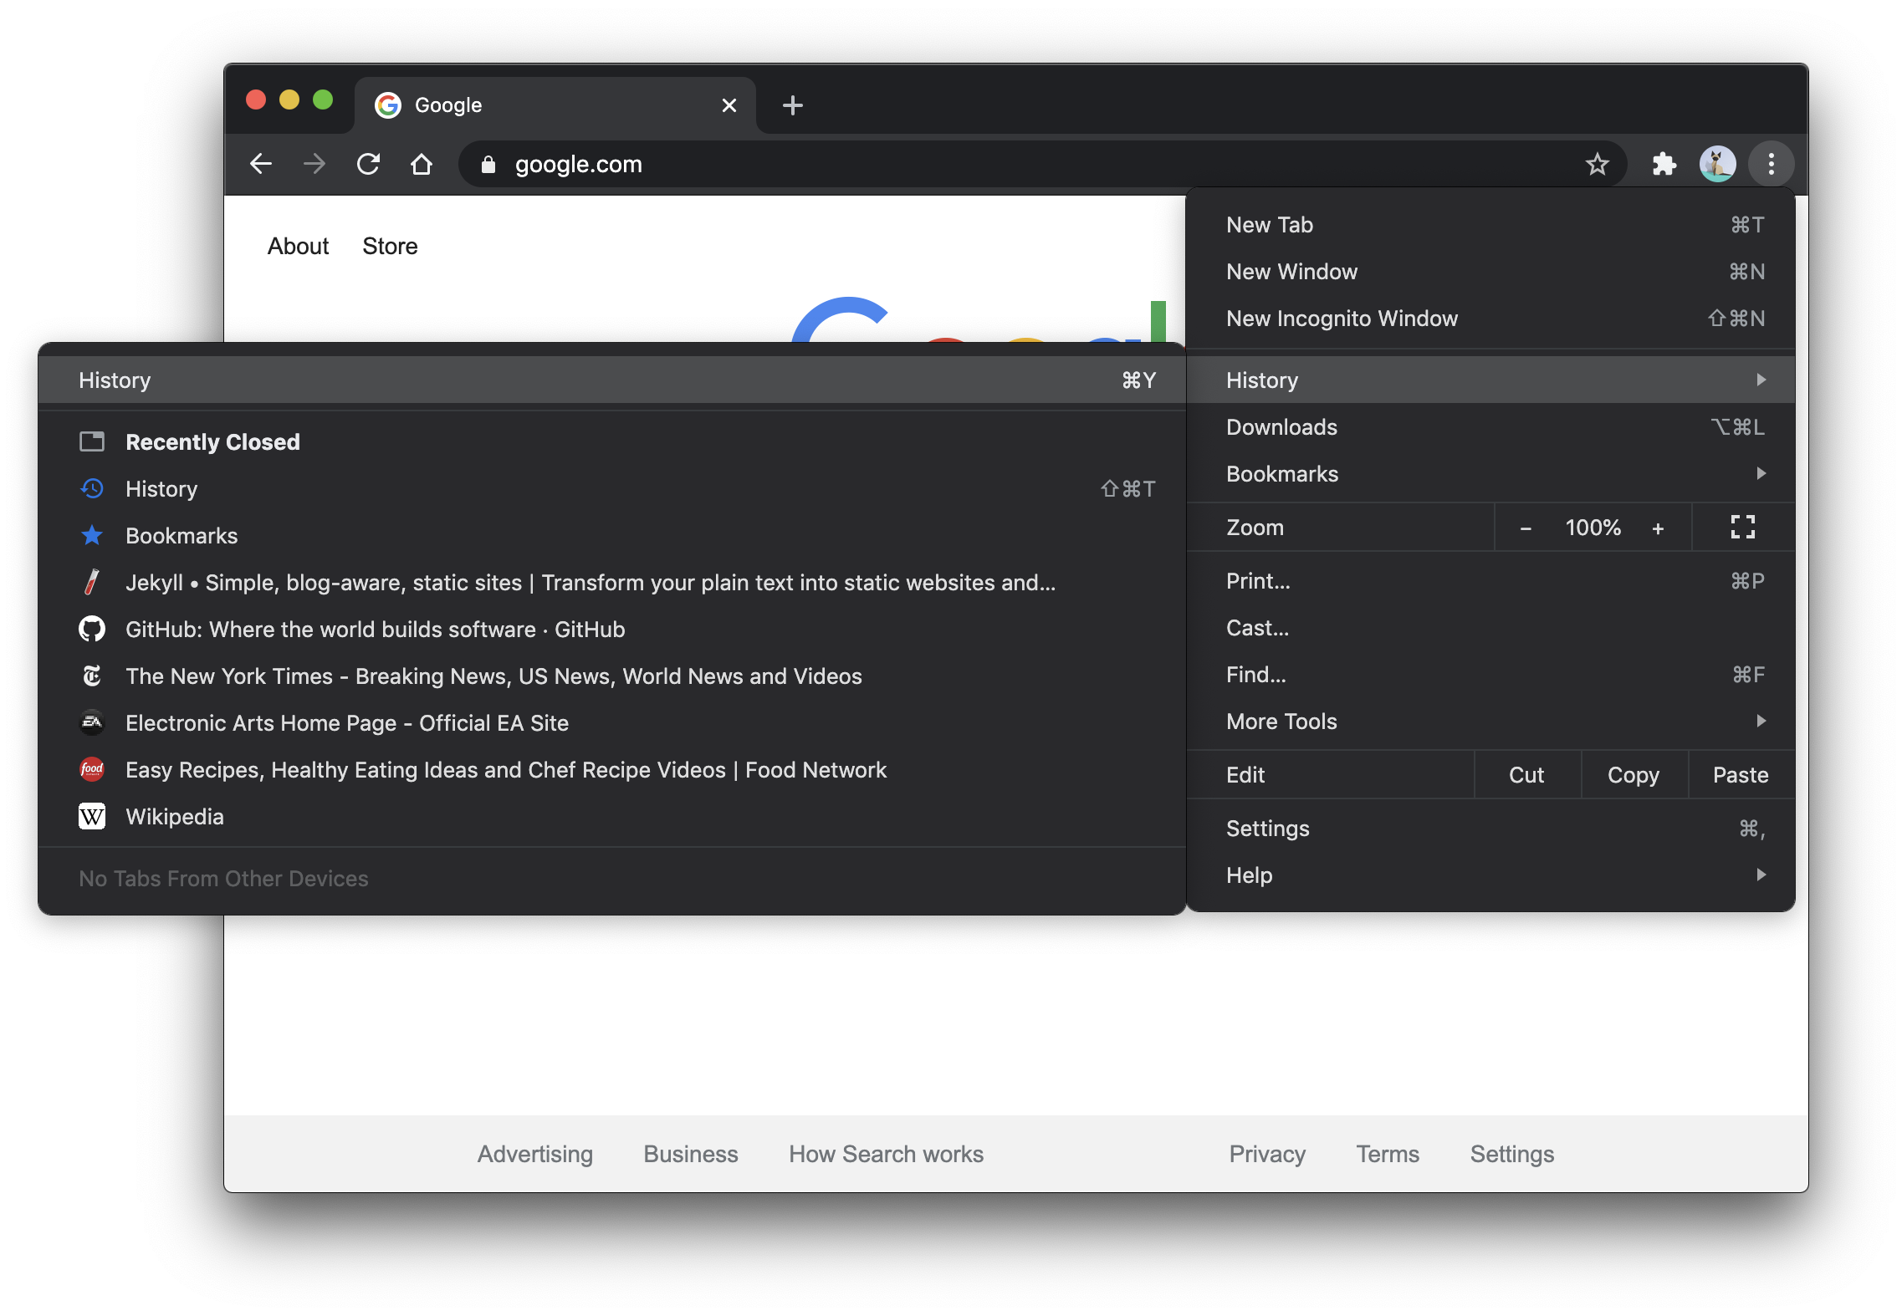Click the GitHub octocat icon
The height and width of the screenshot is (1316, 1902).
coord(92,629)
